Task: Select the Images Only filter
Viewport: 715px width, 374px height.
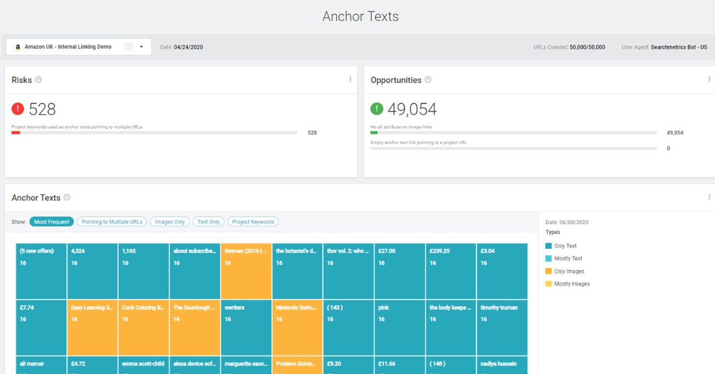Action: click(170, 222)
